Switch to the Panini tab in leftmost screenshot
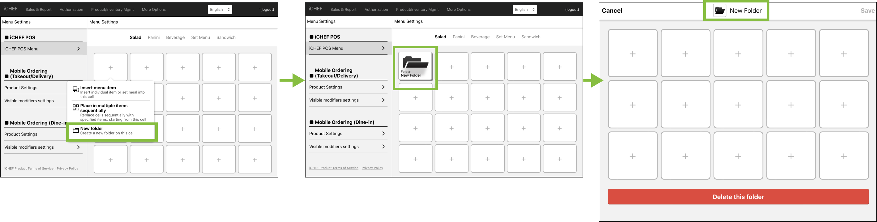 (154, 37)
